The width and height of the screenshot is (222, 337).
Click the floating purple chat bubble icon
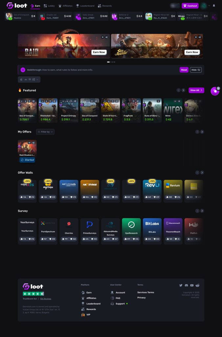[215, 91]
